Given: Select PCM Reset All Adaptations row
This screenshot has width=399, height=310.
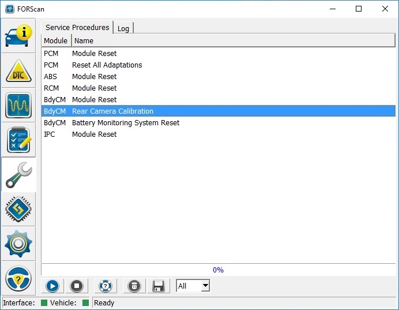Looking at the screenshot, I should (x=219, y=65).
